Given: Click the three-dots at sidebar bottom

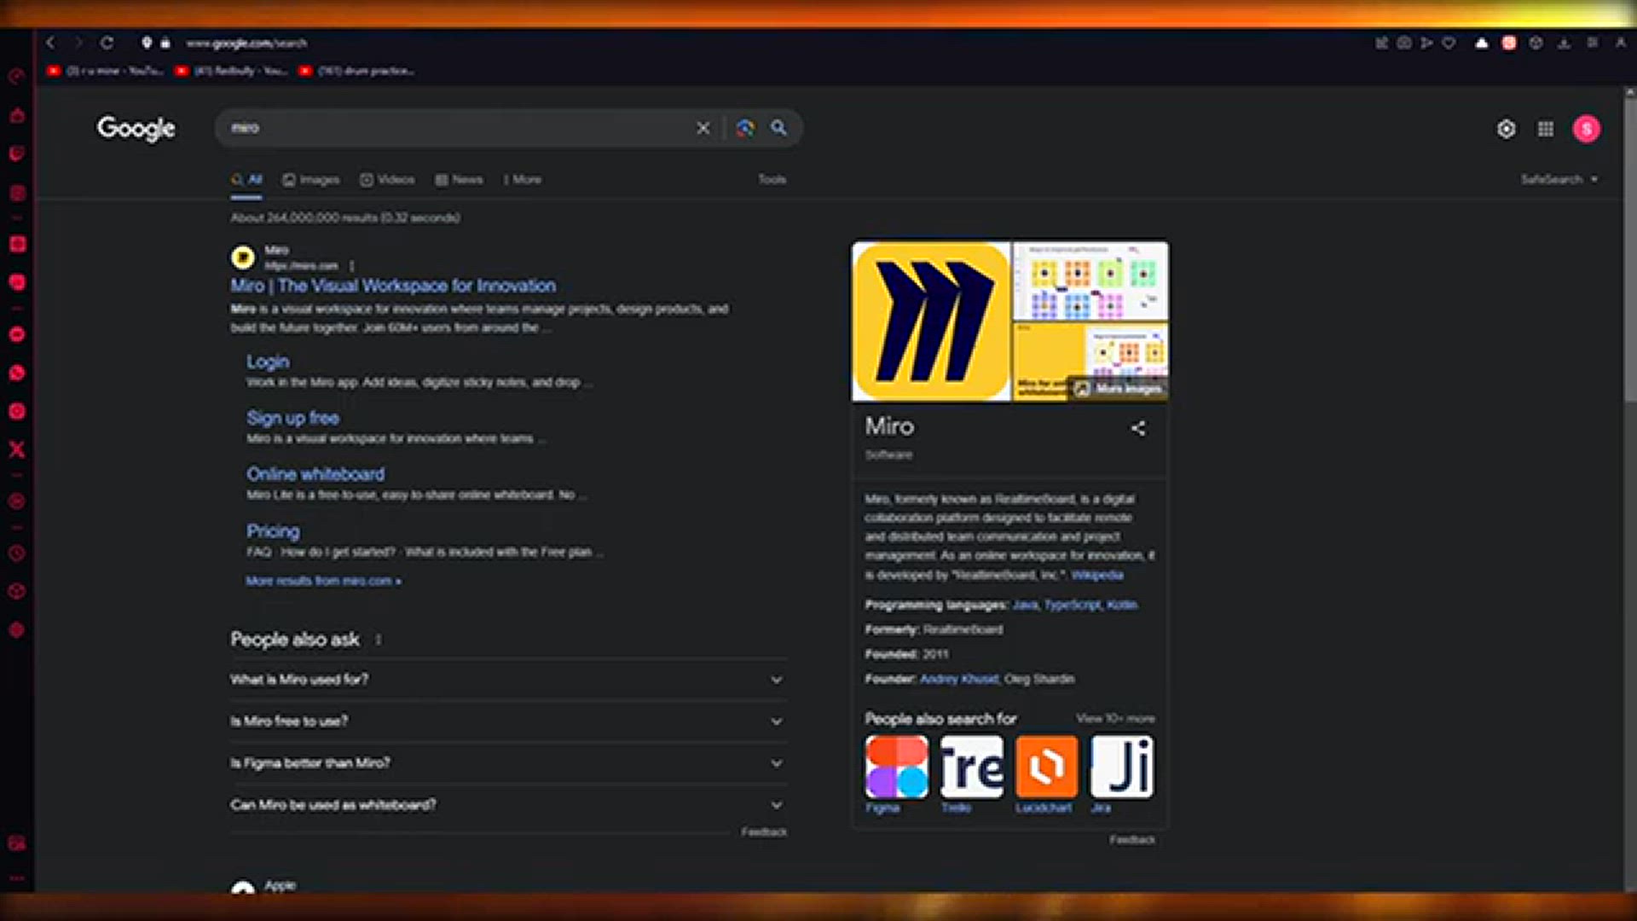Looking at the screenshot, I should [x=17, y=878].
